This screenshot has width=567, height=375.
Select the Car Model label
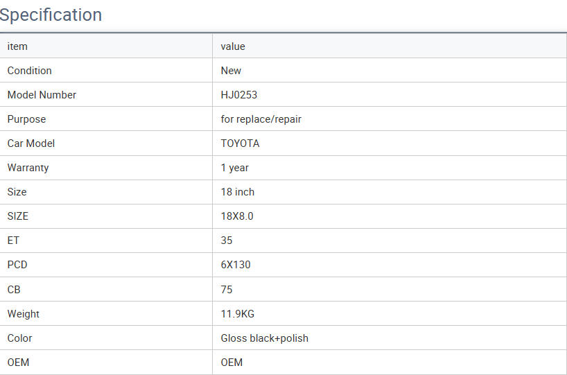coord(31,143)
